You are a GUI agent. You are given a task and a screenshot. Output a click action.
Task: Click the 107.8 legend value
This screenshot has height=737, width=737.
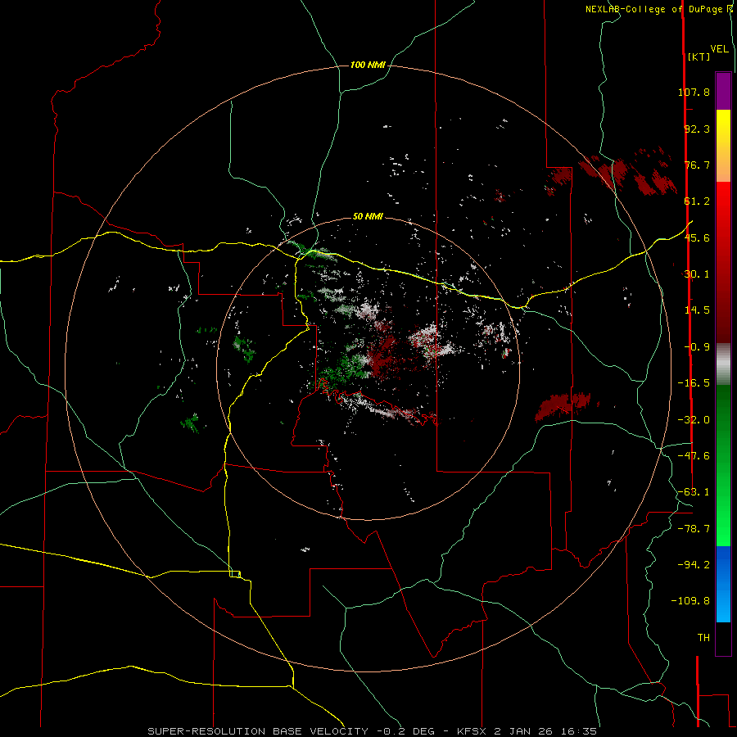point(694,92)
